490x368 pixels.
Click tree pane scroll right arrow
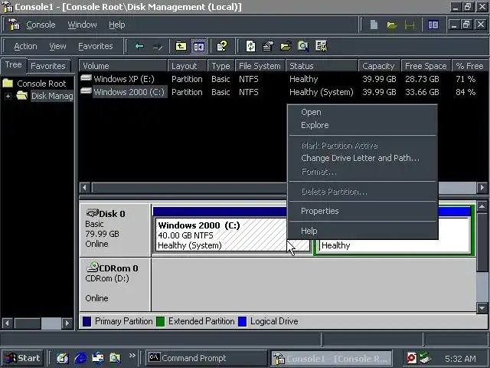(67, 323)
